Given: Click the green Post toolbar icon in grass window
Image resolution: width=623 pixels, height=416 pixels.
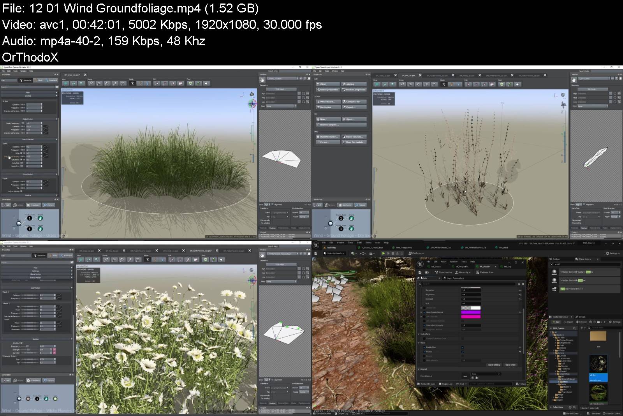Looking at the screenshot, I should point(190,83).
